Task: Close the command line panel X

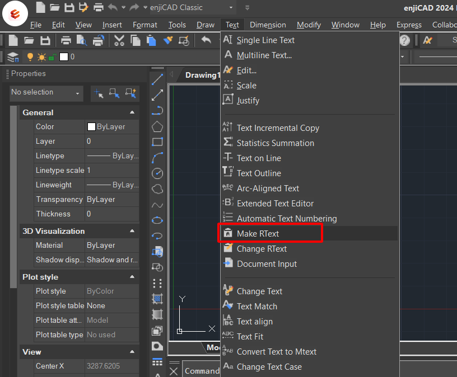Action: 174,371
